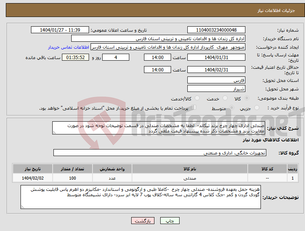
Task: Click the price validity time 14:00 field
Action: [158, 70]
